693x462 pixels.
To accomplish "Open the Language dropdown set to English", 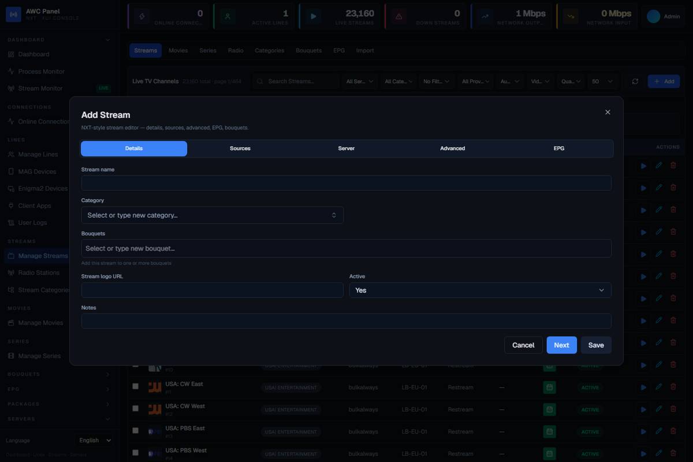I will click(95, 440).
